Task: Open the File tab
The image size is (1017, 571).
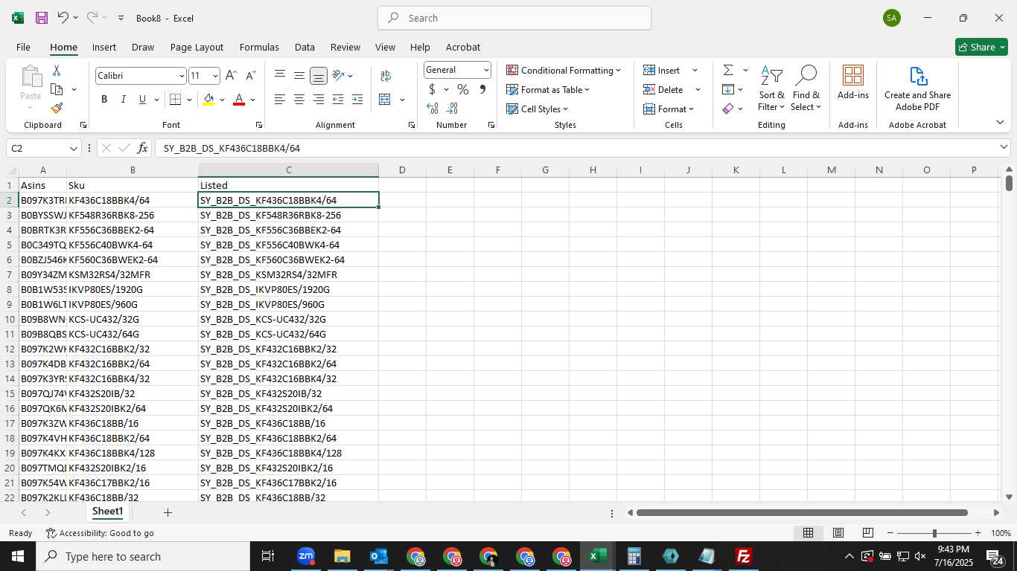Action: 23,47
